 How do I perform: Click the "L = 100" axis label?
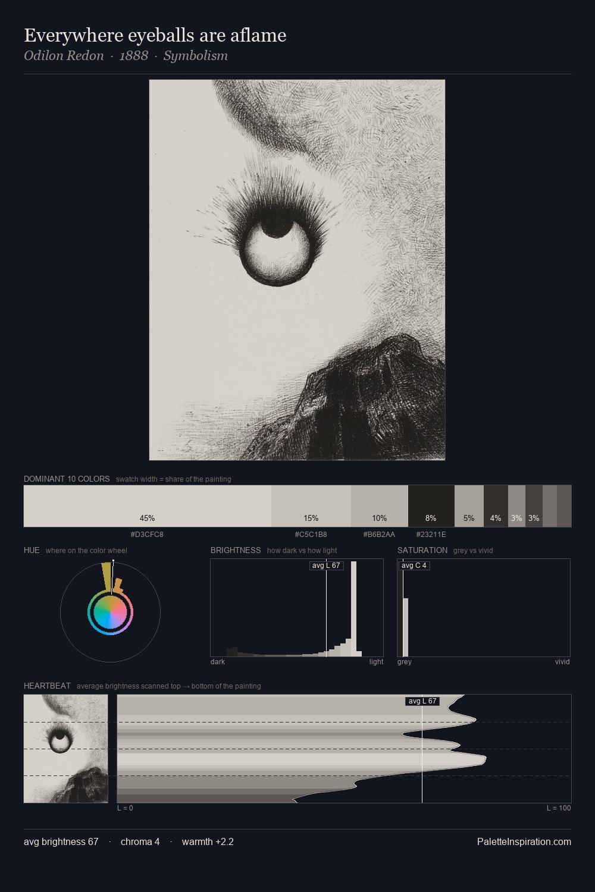[x=559, y=808]
